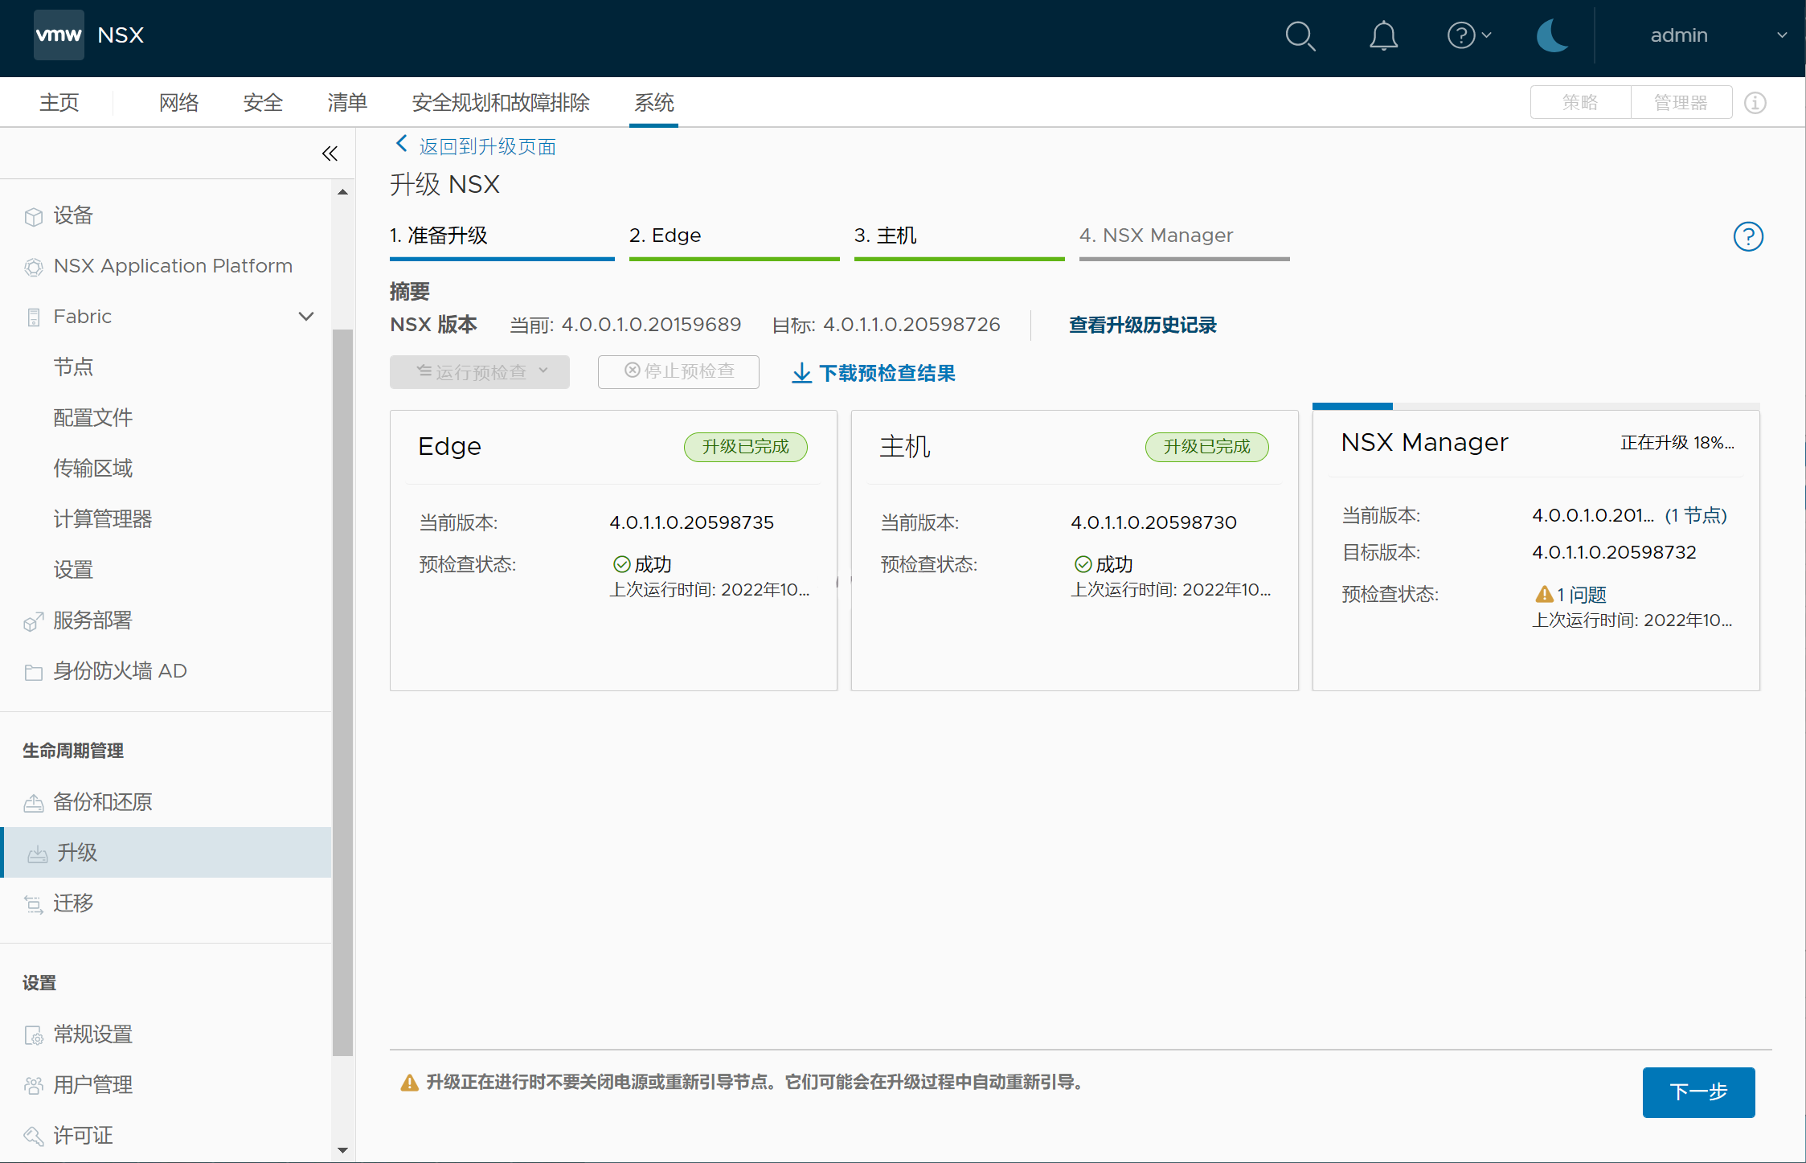
Task: Open 备份和还原
Action: point(103,802)
